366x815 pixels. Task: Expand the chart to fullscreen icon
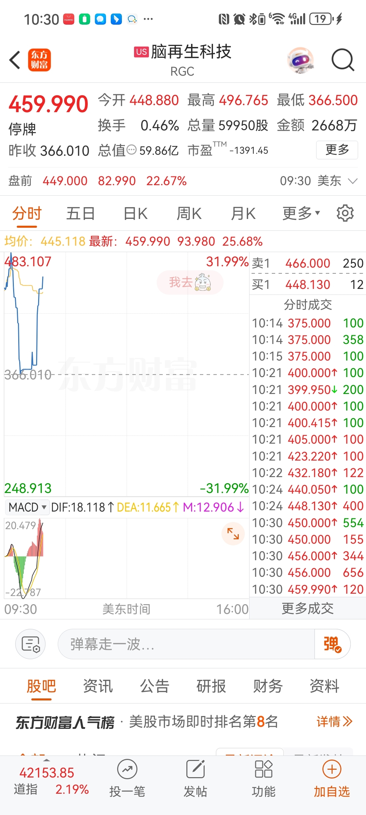233,534
